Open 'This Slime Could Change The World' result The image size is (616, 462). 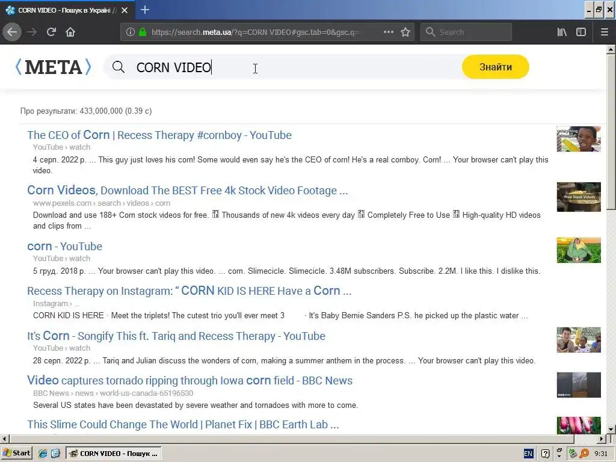tap(183, 425)
